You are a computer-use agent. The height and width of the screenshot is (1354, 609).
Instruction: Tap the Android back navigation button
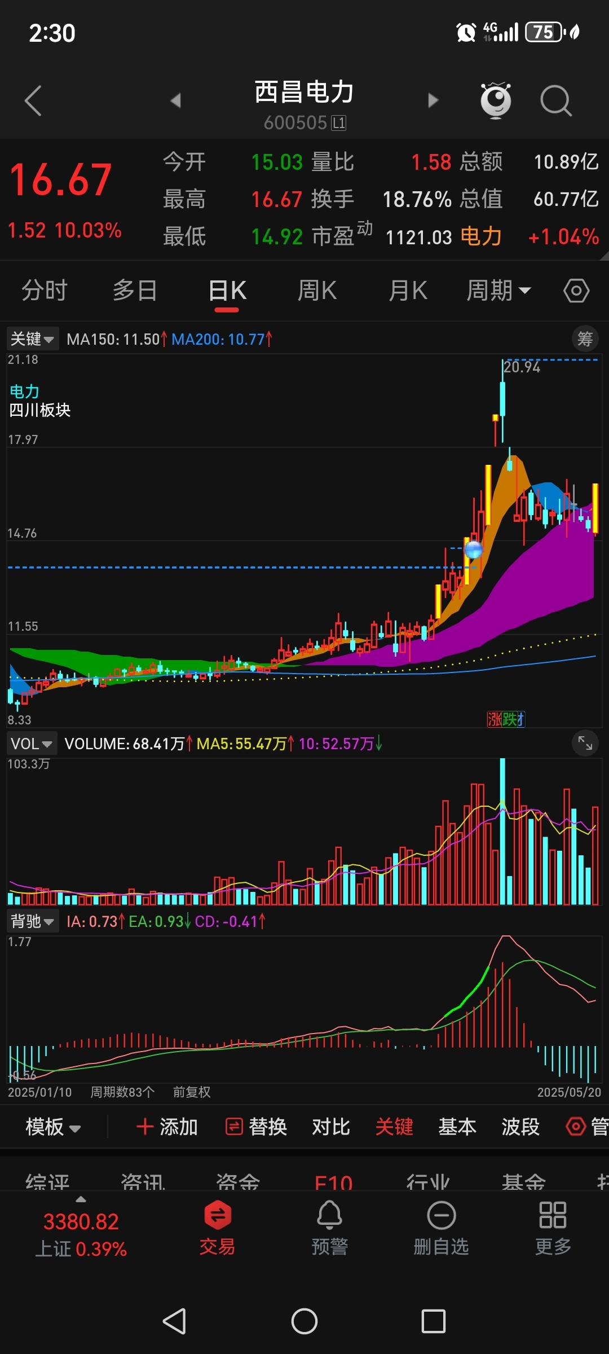coord(174,1321)
